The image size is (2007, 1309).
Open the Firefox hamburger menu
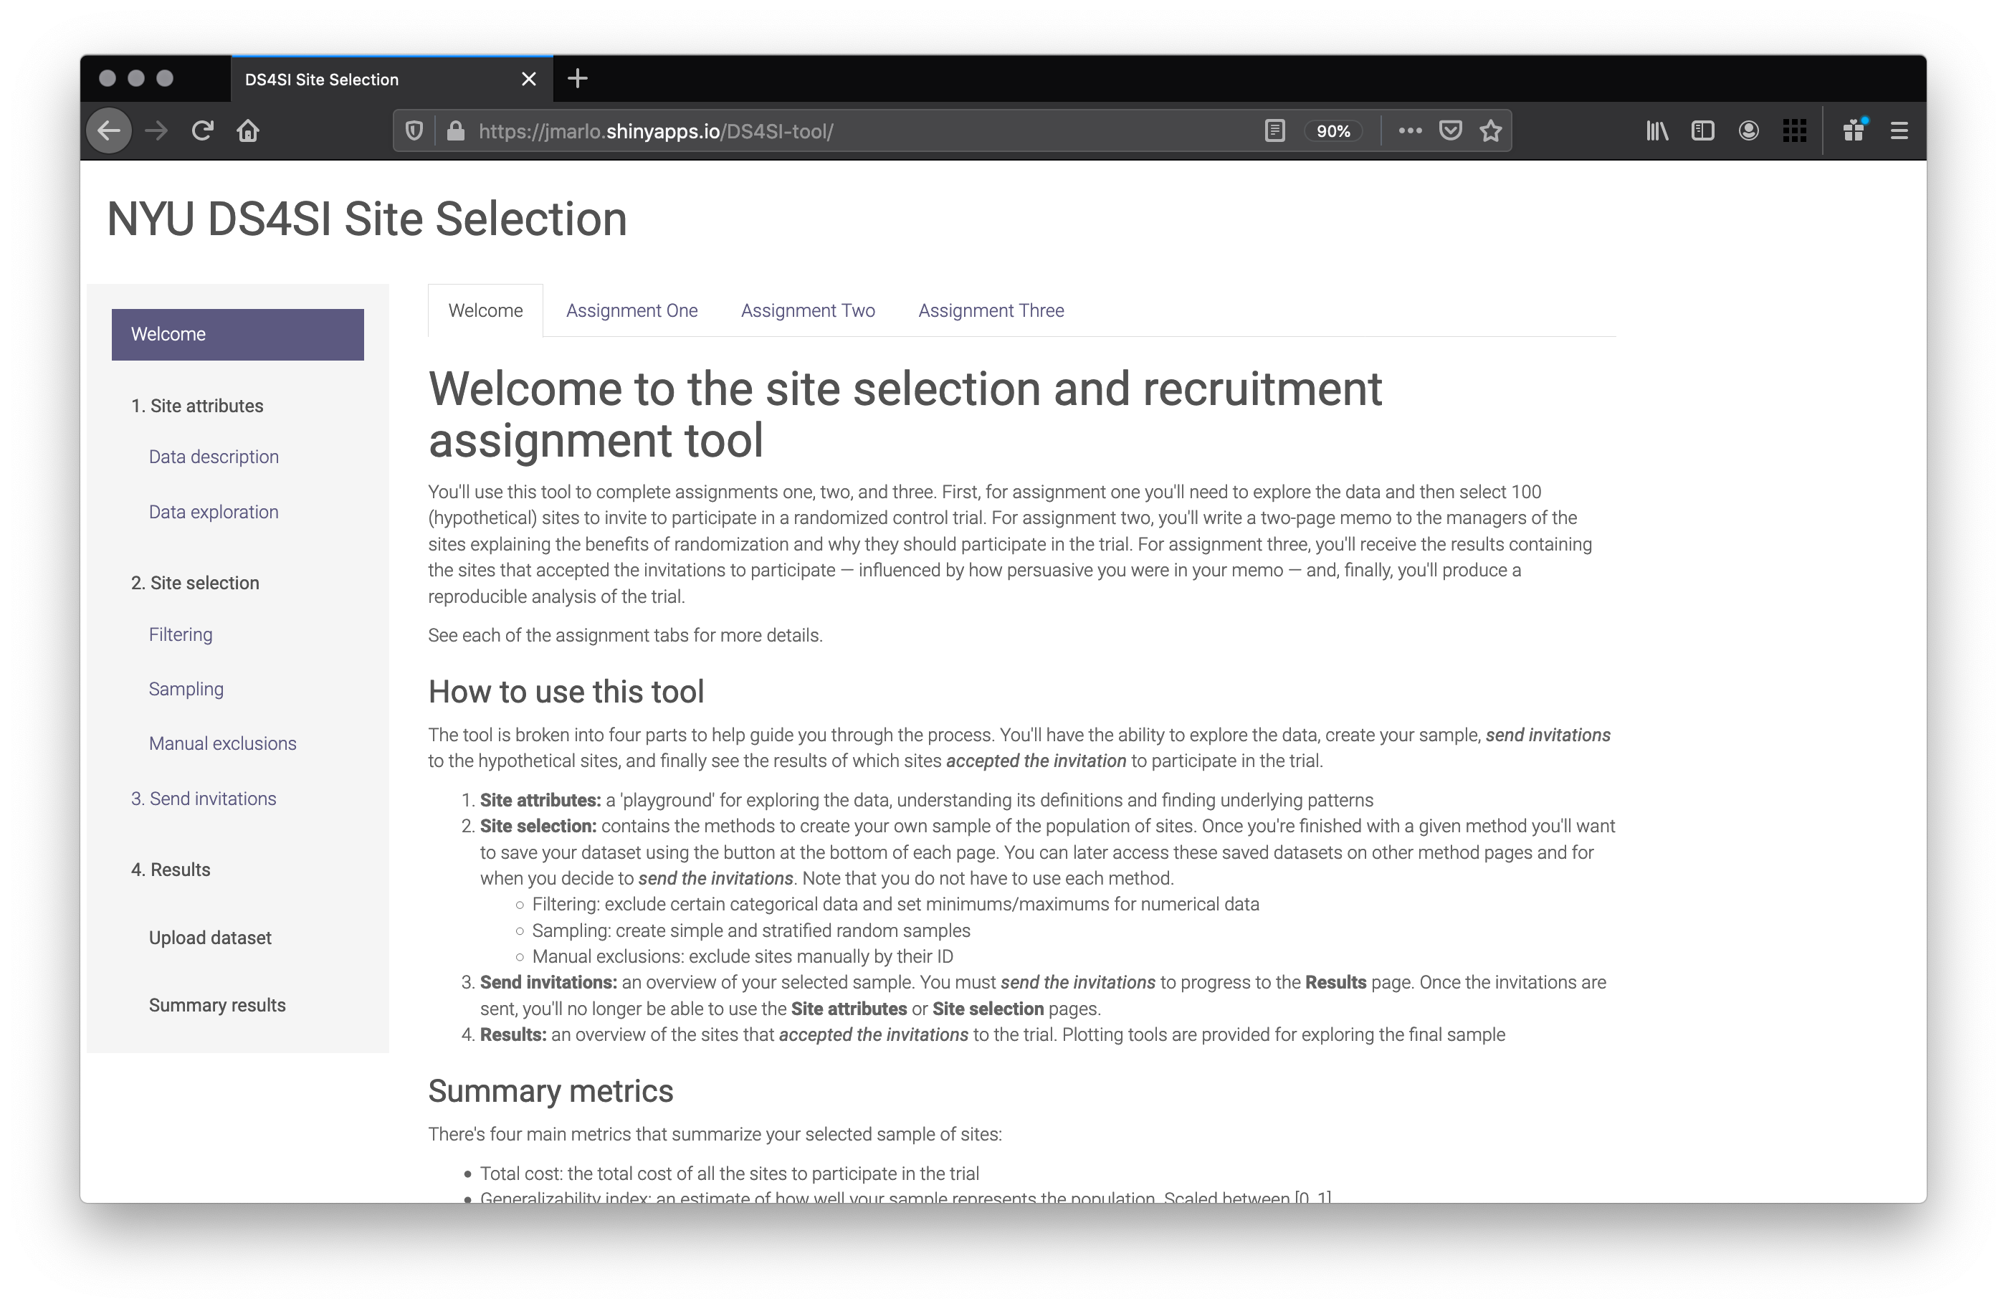click(x=1899, y=130)
